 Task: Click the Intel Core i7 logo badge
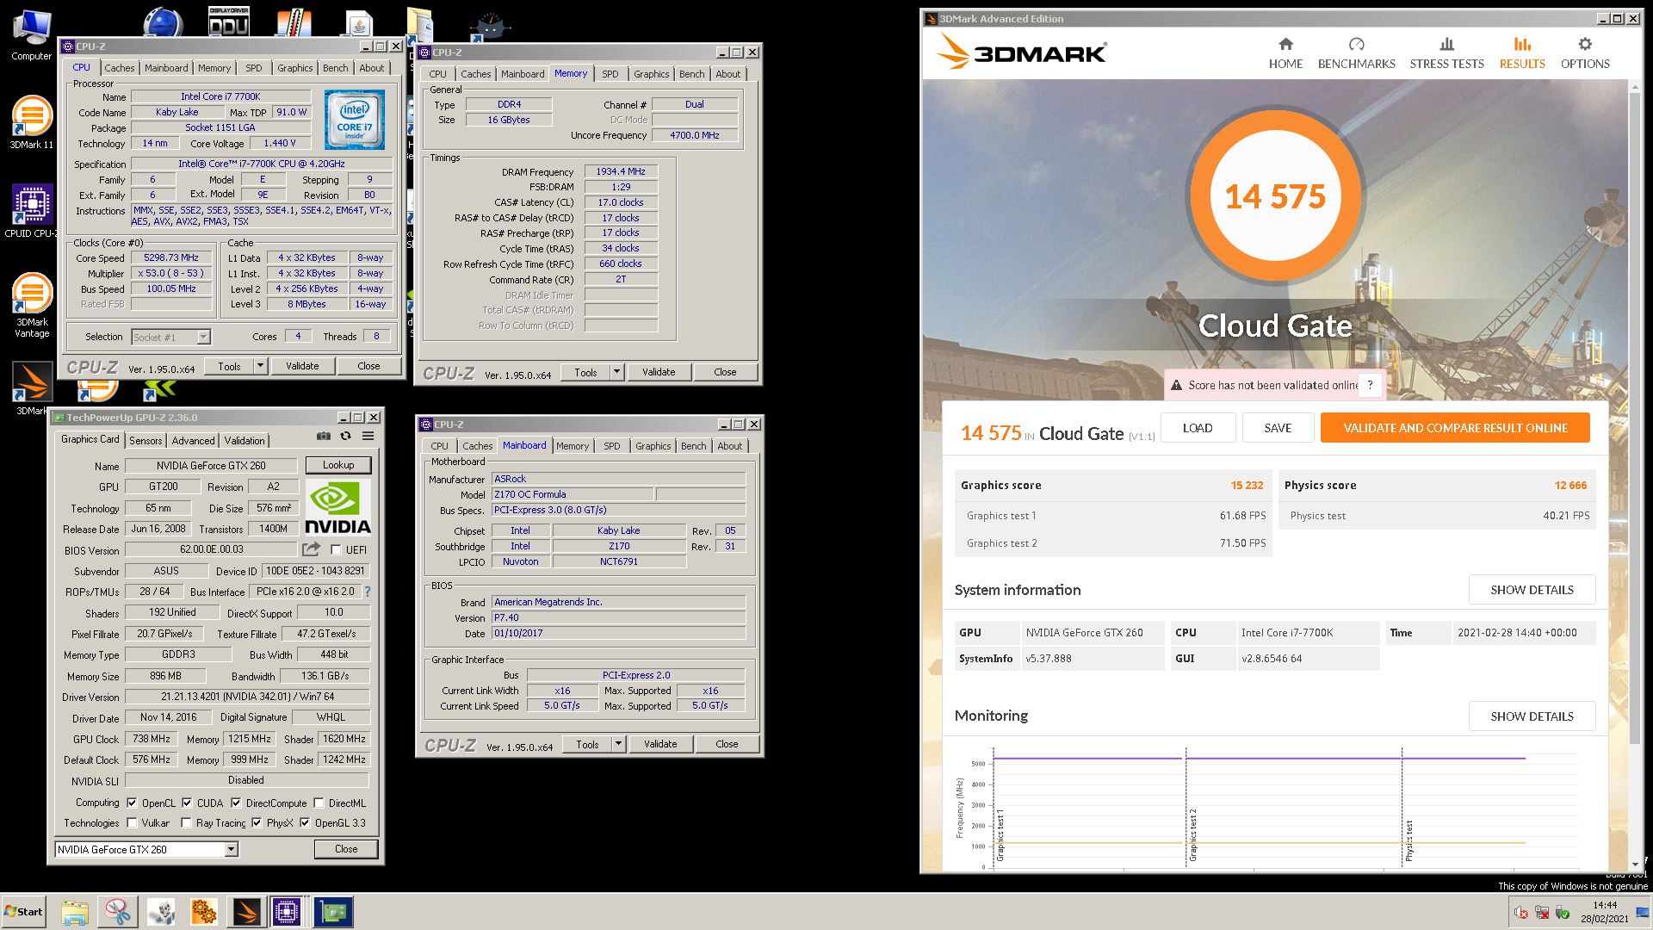coord(354,120)
